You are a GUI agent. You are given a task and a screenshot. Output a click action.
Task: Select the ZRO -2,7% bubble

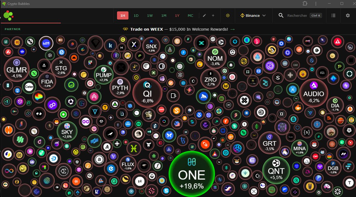coord(210,79)
